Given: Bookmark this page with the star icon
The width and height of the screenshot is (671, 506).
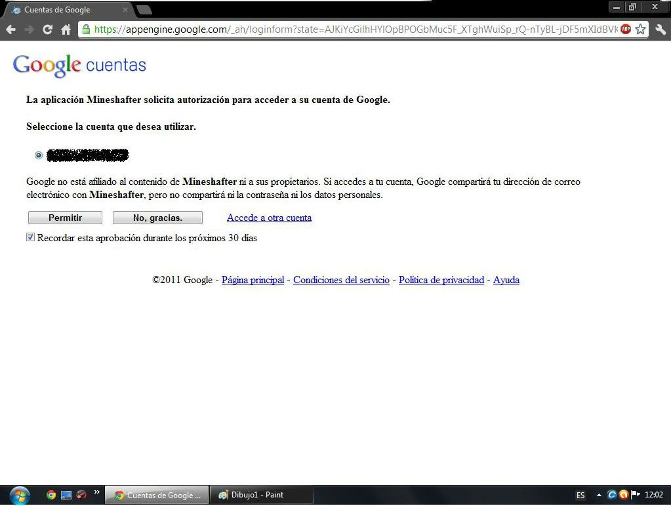Looking at the screenshot, I should [x=640, y=29].
